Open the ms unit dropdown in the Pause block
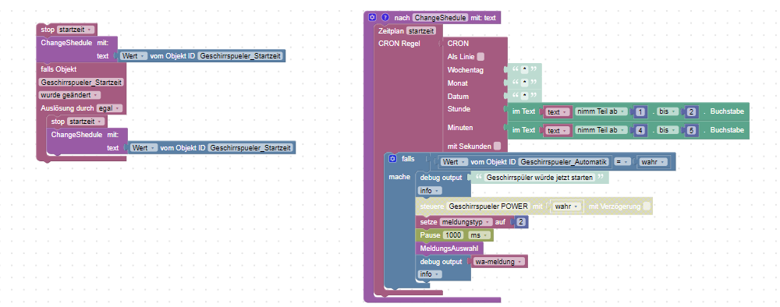 click(480, 235)
